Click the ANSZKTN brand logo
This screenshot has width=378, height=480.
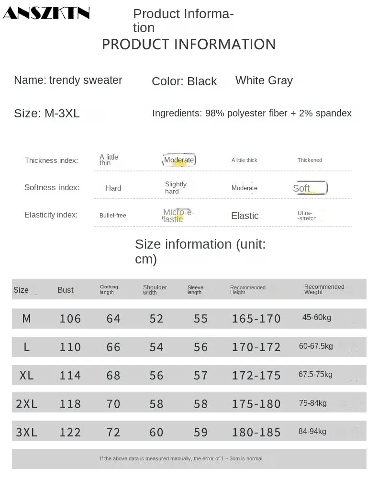tap(46, 13)
